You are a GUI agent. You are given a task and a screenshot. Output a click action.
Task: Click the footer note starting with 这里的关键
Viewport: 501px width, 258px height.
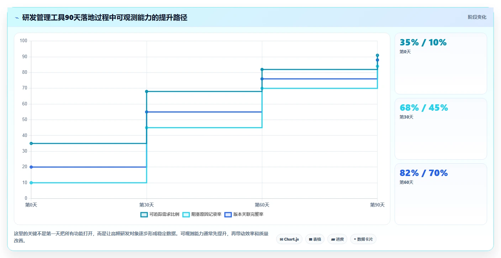141,237
